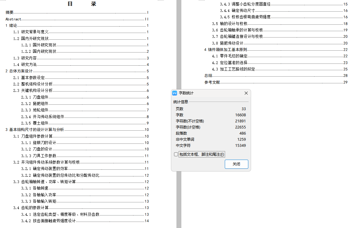Click the 中文字符 value 15349

pos(240,145)
